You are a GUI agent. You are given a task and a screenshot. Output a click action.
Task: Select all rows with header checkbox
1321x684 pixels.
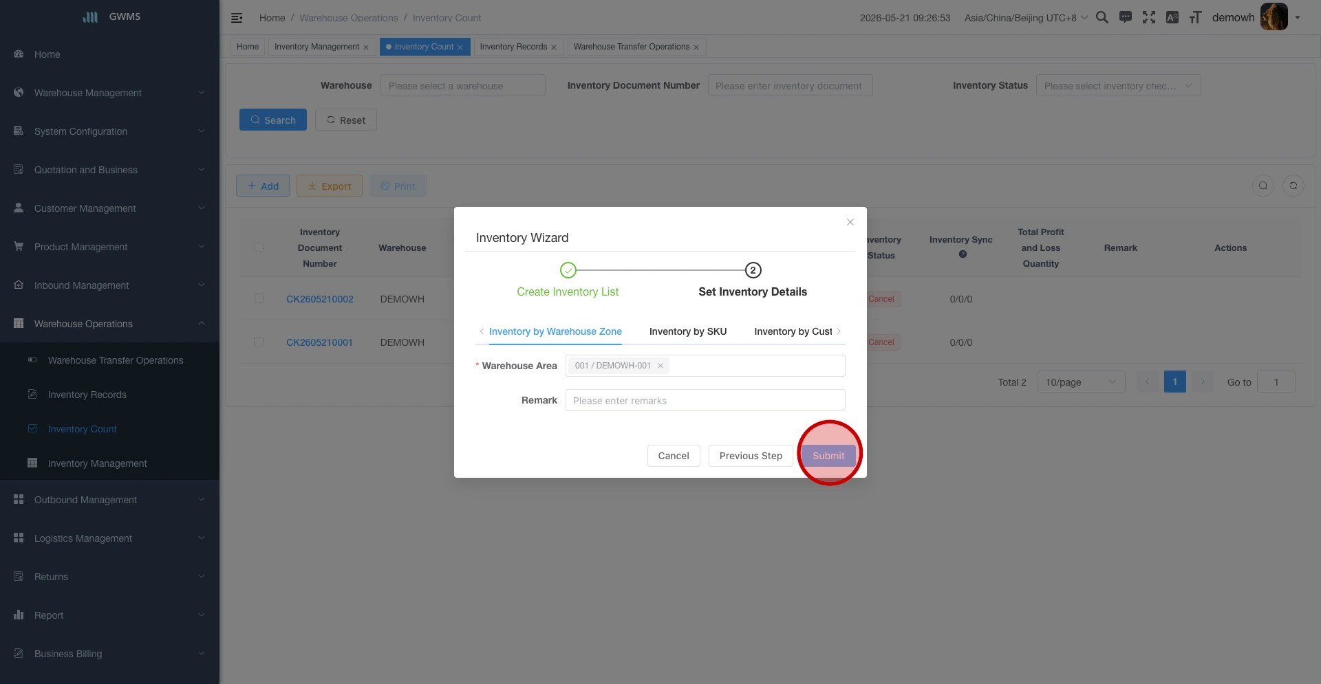tap(259, 247)
